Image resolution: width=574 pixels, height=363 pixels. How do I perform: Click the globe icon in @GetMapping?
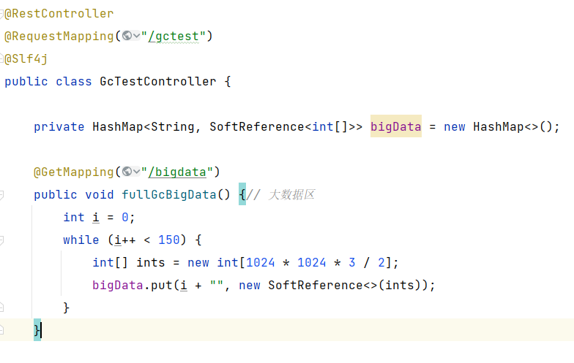127,172
